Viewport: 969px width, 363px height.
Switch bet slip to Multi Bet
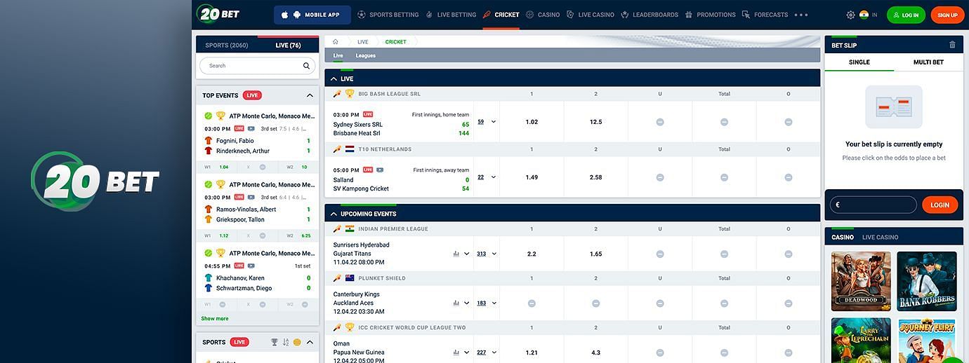[928, 62]
